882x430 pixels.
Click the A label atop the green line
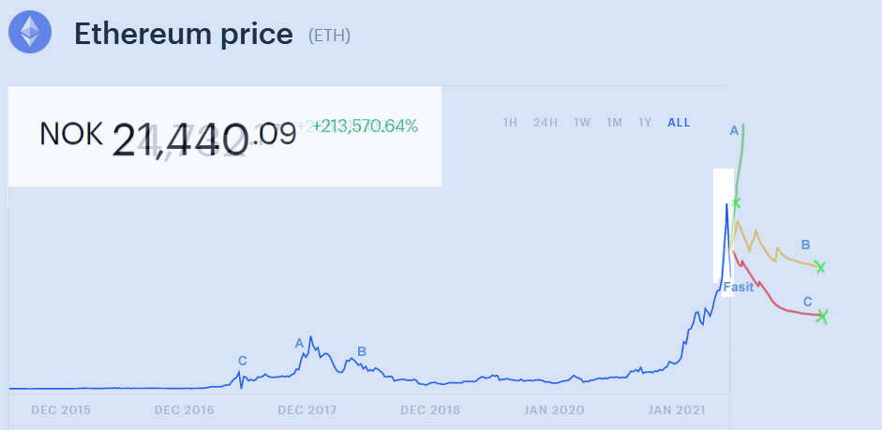tap(734, 131)
